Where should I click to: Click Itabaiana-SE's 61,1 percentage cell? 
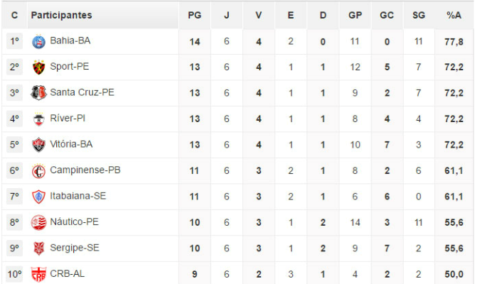click(x=454, y=196)
